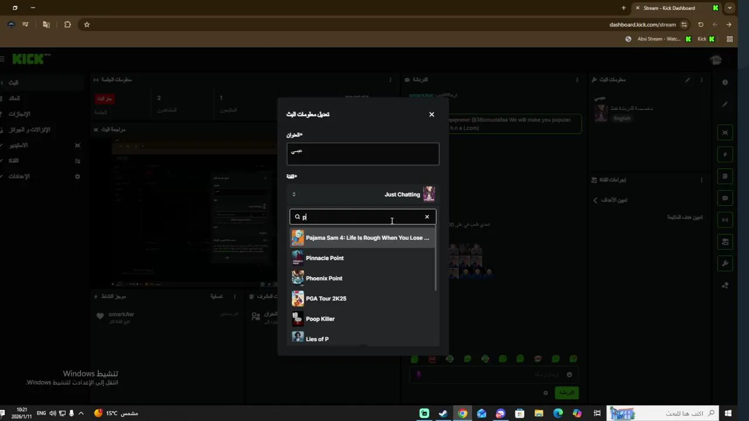Image resolution: width=749 pixels, height=421 pixels.
Task: Open the volume icon in system tray
Action: [x=53, y=413]
